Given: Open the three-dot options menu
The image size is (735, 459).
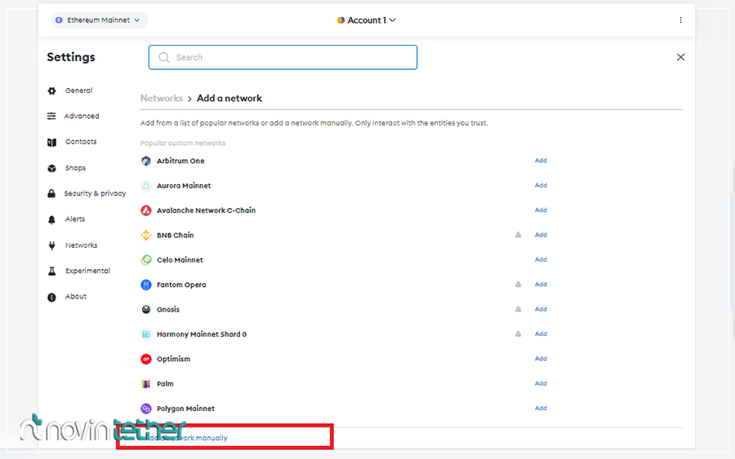Looking at the screenshot, I should pyautogui.click(x=680, y=20).
